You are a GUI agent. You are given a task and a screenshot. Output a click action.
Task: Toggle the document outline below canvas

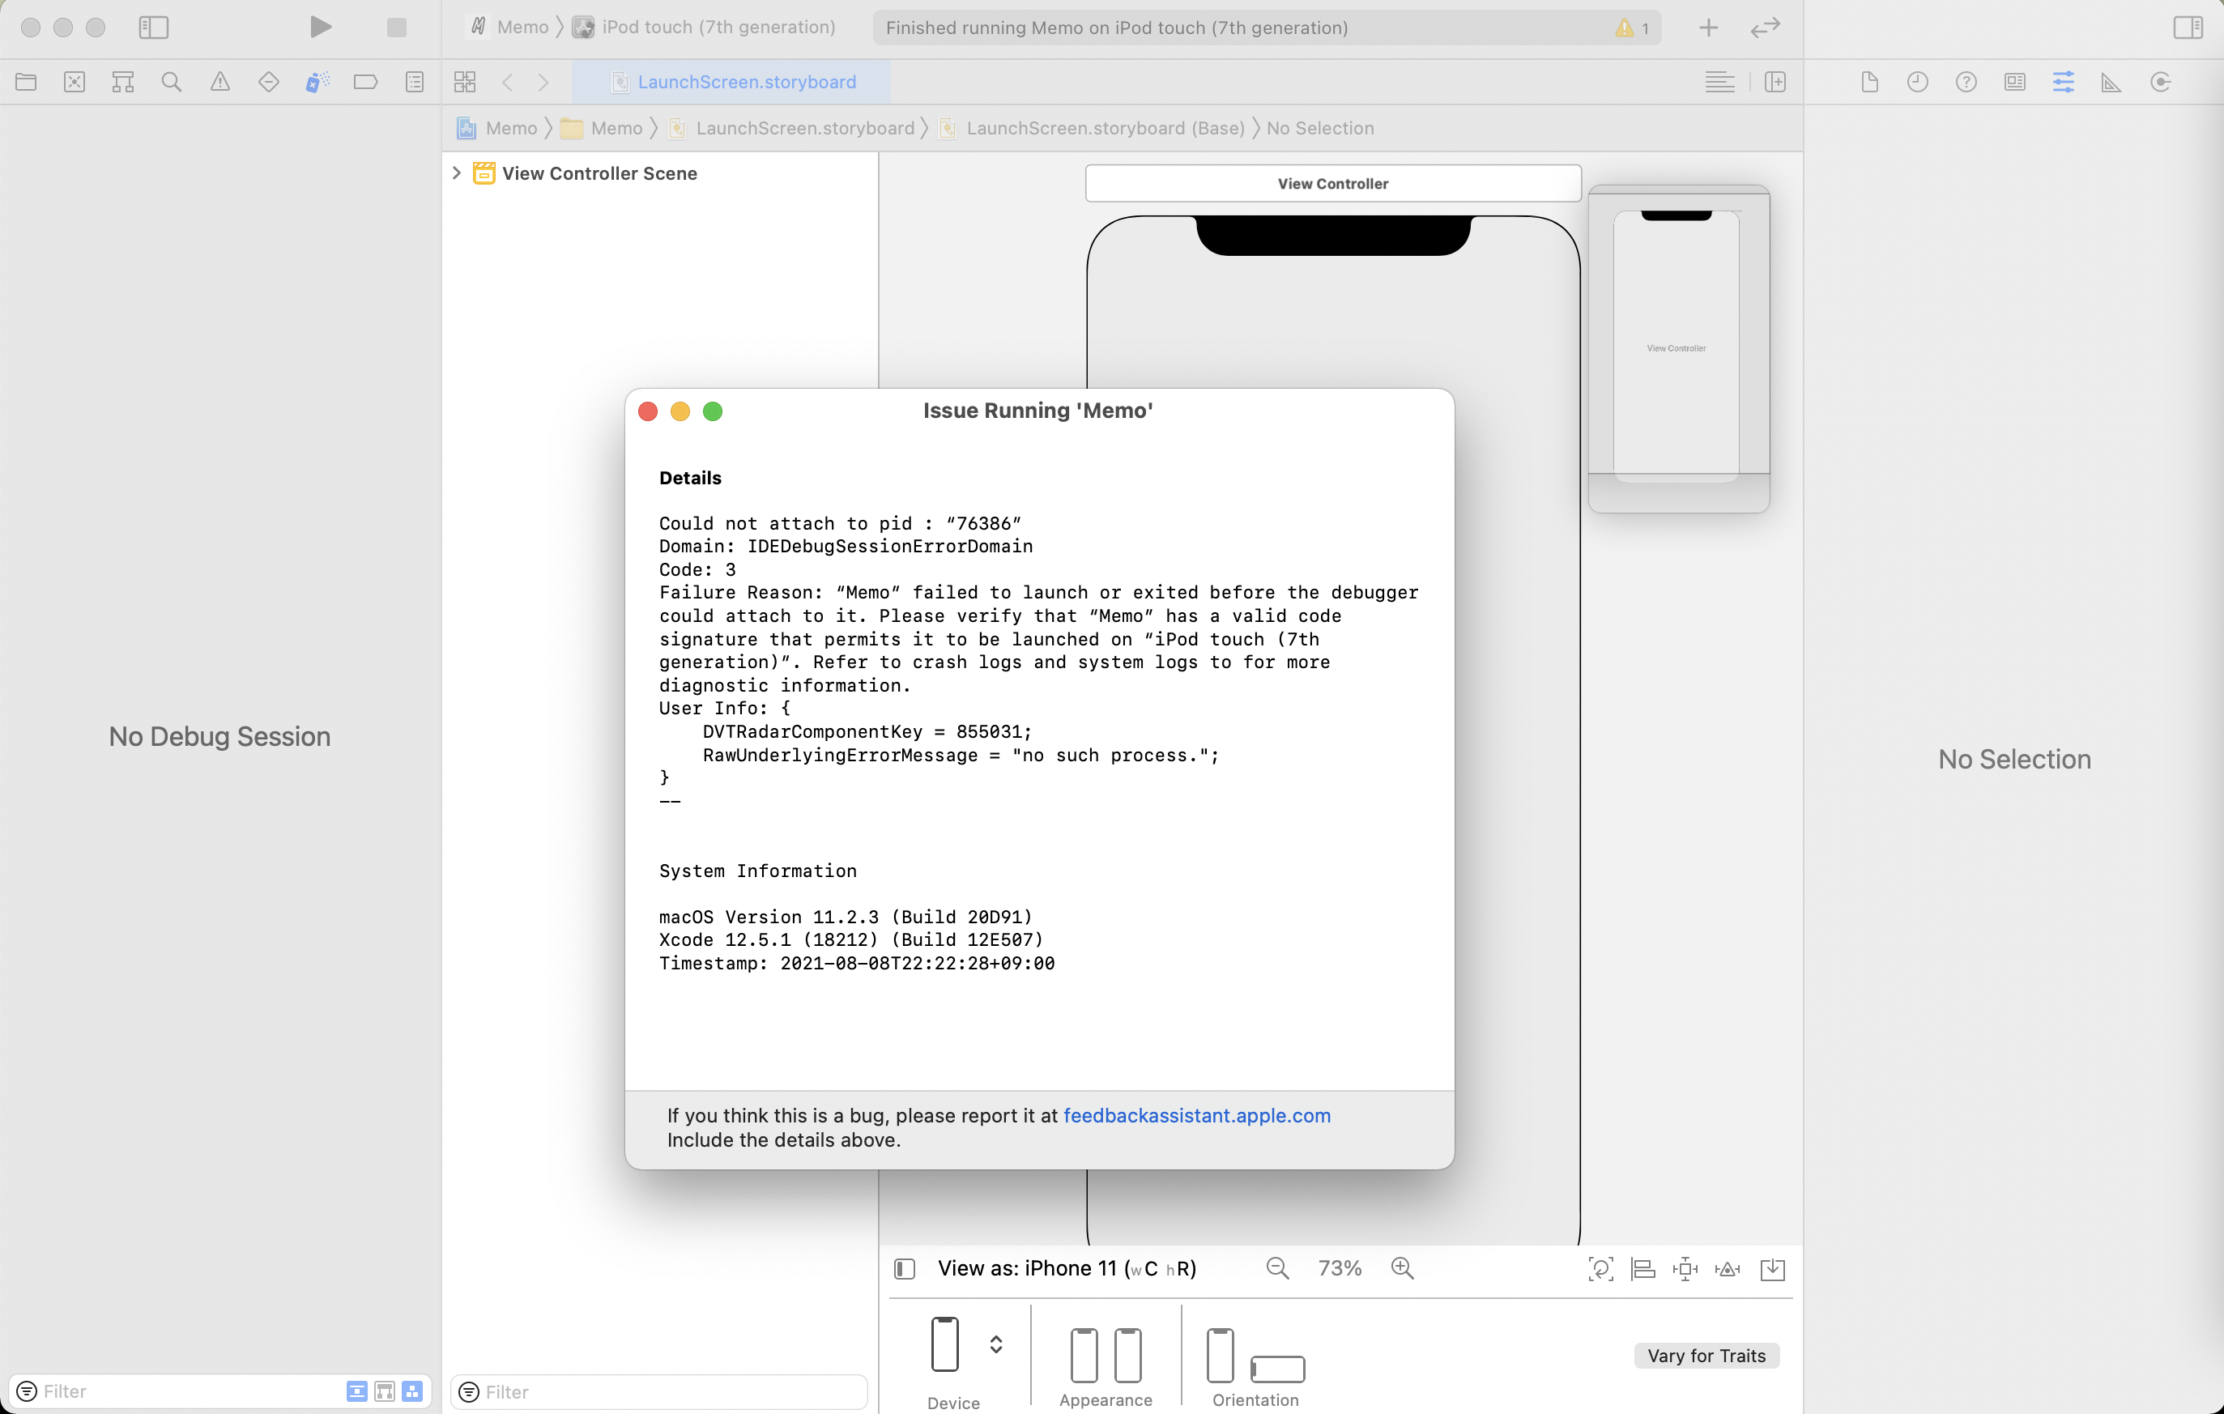(x=905, y=1269)
